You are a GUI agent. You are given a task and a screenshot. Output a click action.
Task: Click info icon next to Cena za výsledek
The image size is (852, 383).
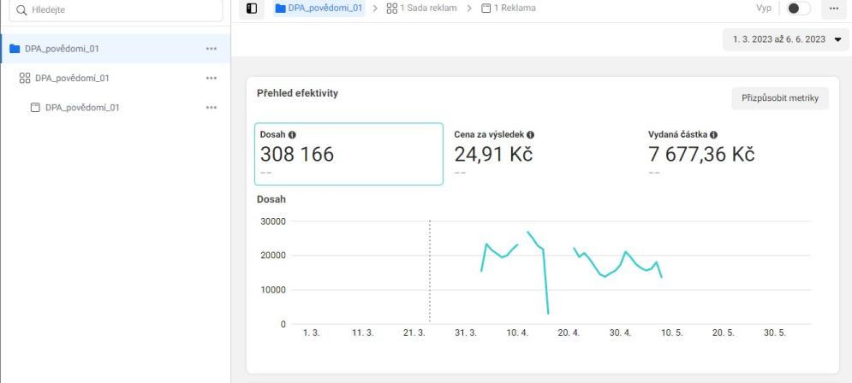[x=531, y=134]
